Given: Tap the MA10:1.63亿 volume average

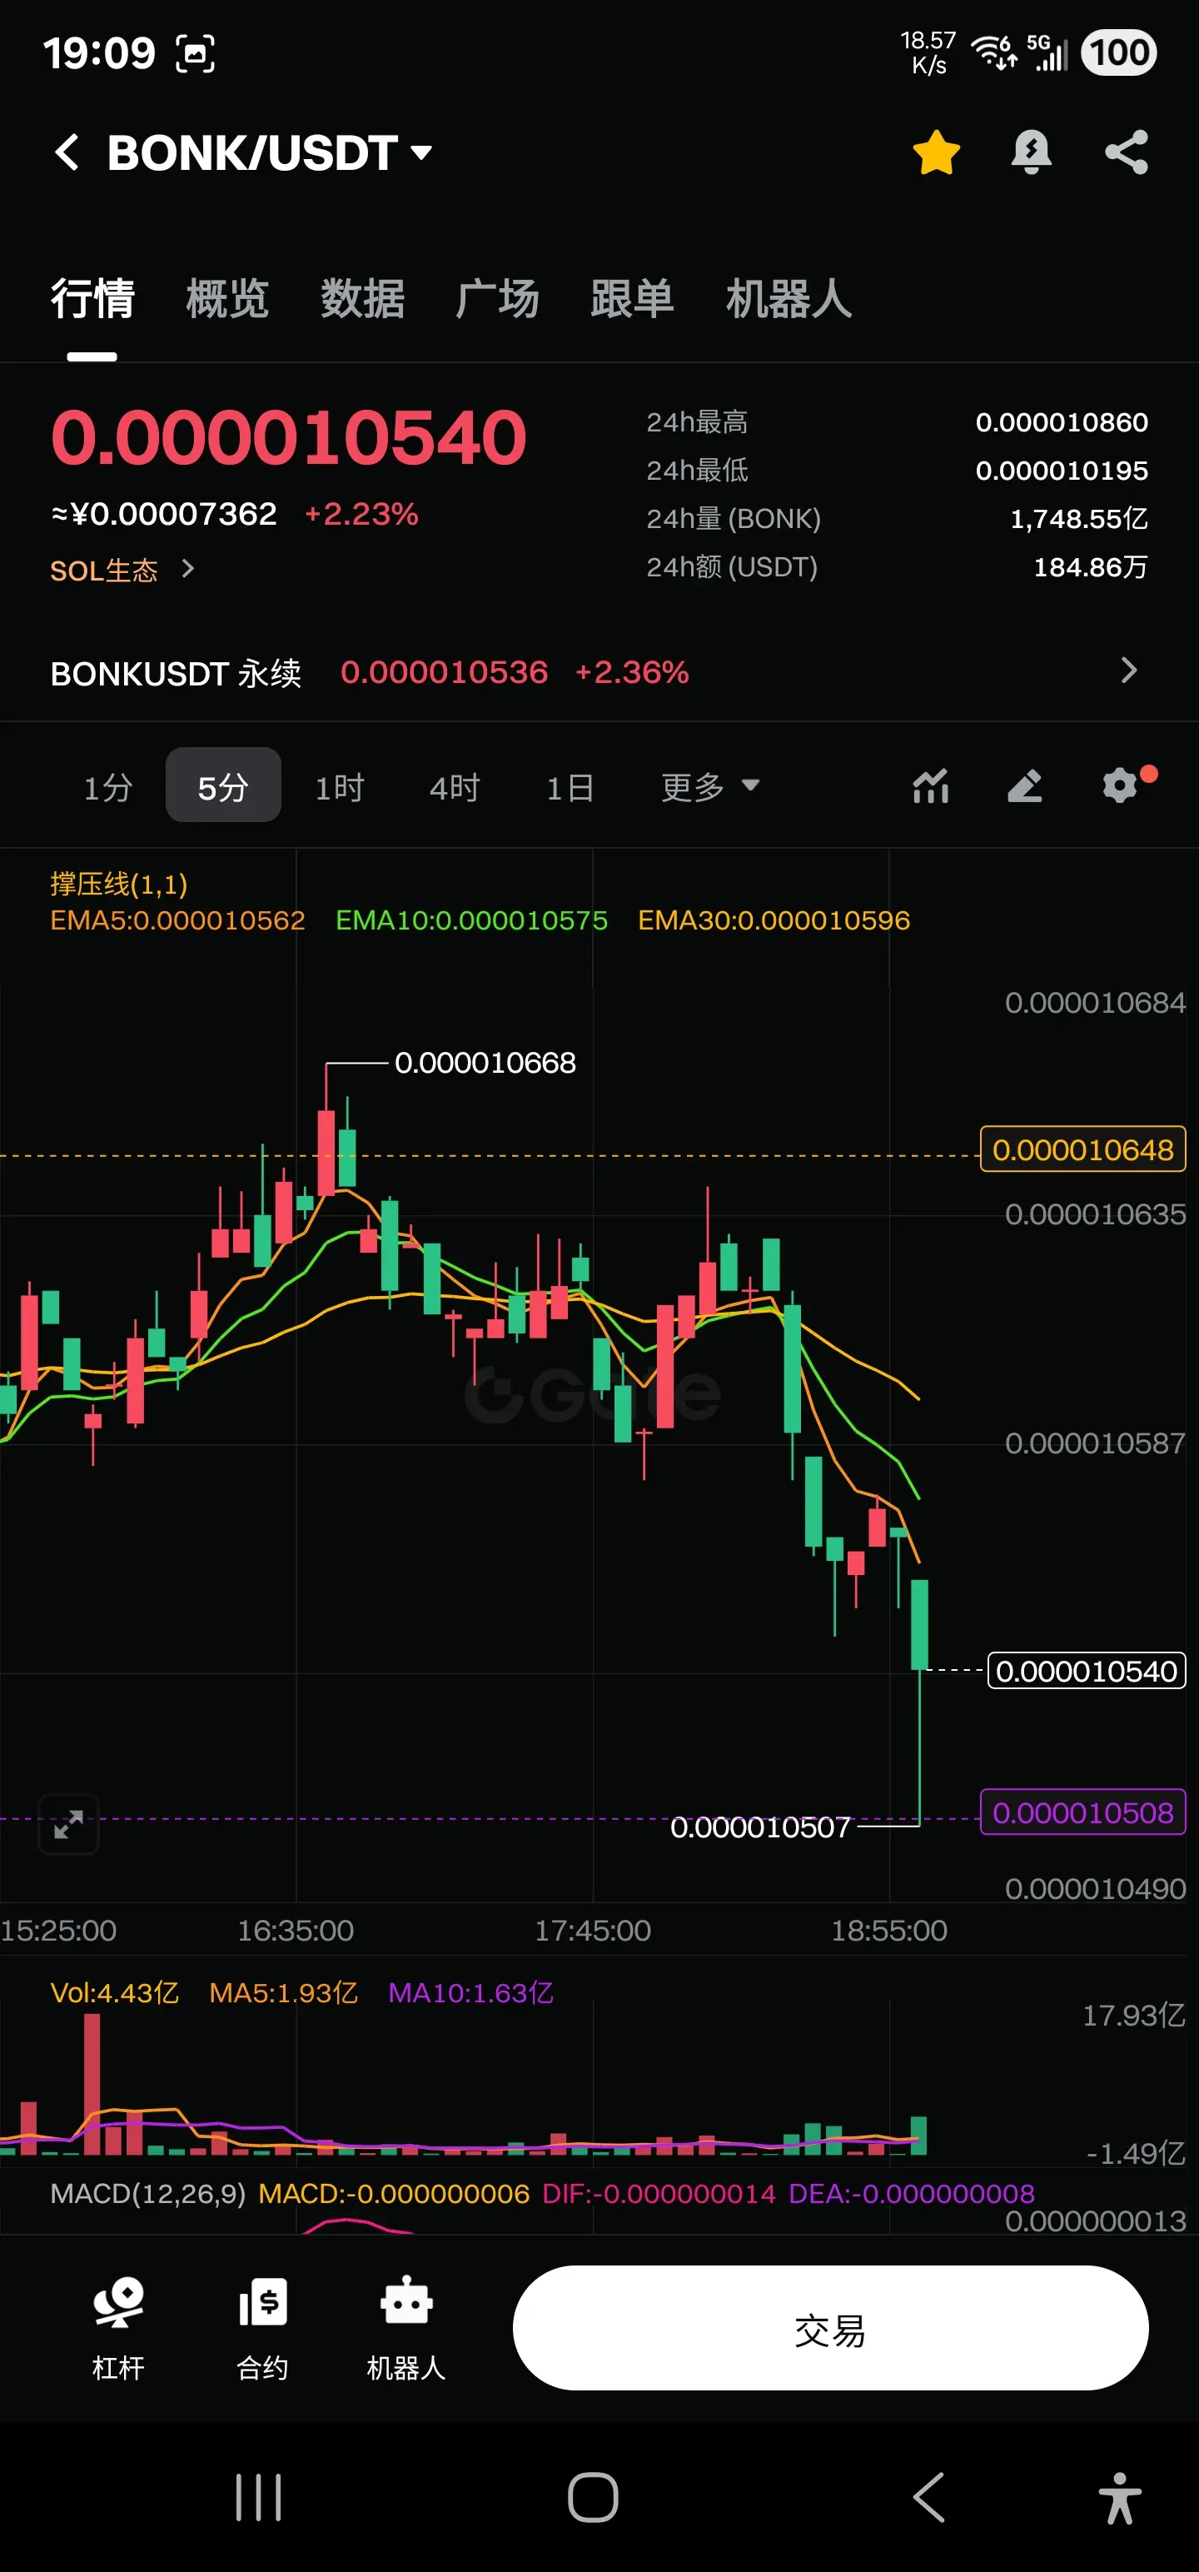Looking at the screenshot, I should click(470, 1993).
